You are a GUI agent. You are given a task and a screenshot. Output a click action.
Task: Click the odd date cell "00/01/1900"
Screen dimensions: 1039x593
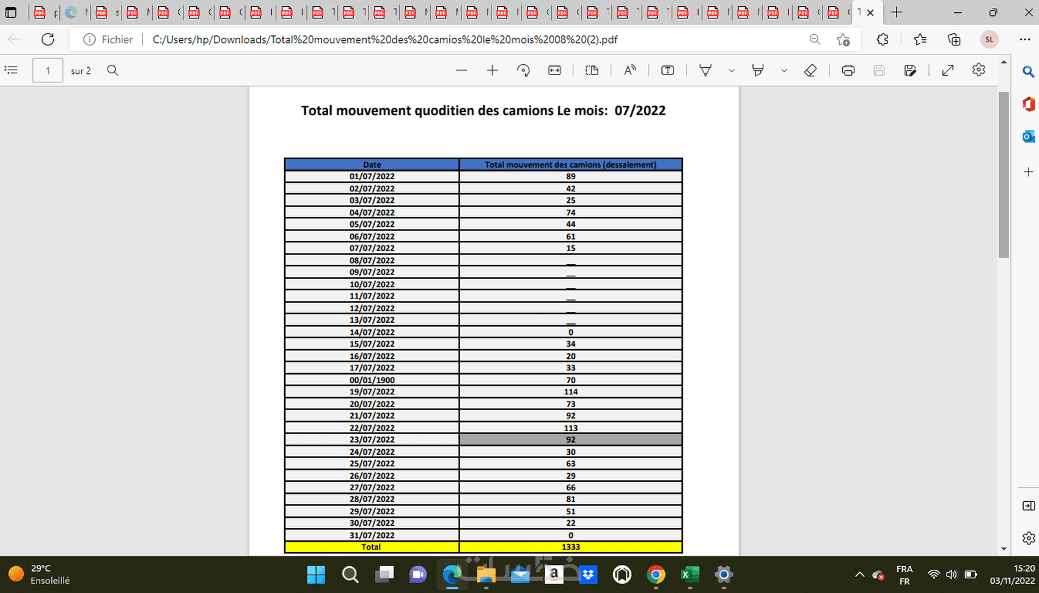372,380
